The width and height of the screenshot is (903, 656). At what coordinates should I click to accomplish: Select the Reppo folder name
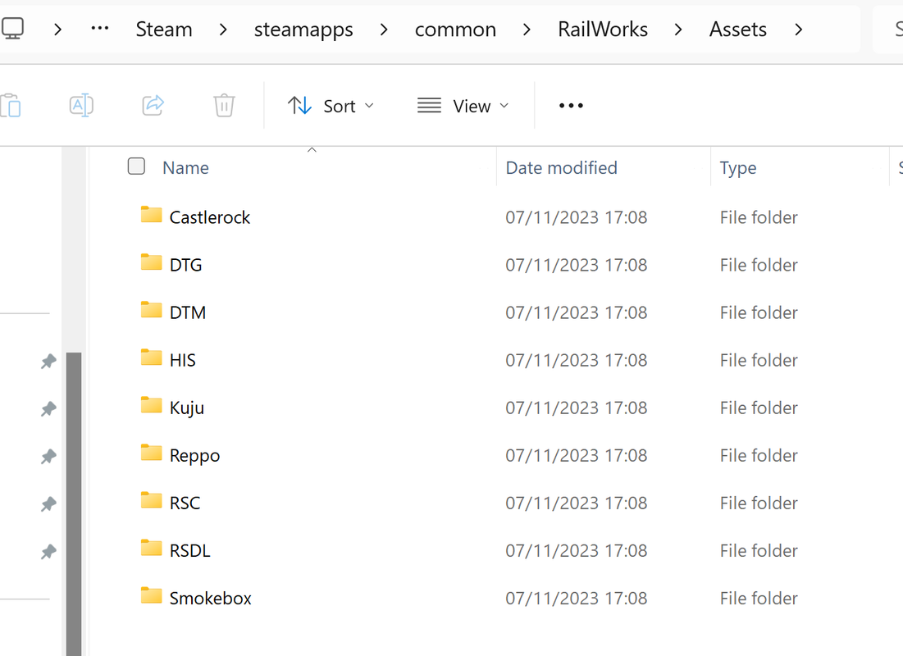tap(194, 456)
